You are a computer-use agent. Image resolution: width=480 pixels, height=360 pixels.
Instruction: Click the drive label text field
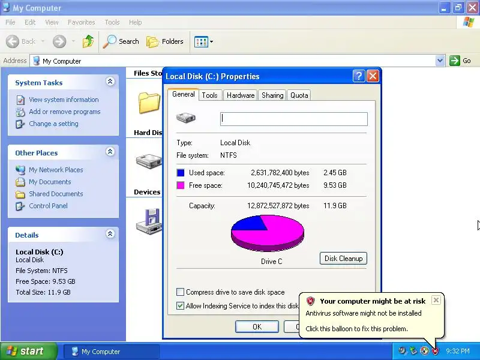(294, 119)
